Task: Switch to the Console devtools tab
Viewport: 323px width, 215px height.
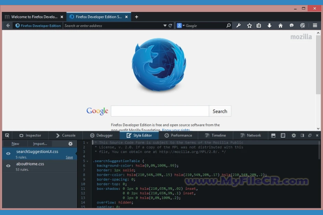Action: [x=65, y=135]
